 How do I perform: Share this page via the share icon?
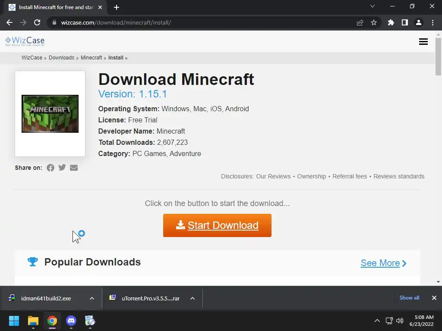point(360,22)
